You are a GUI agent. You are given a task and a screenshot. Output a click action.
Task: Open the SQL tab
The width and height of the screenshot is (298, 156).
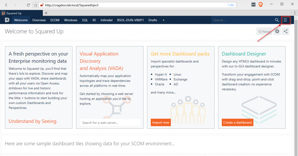85,20
